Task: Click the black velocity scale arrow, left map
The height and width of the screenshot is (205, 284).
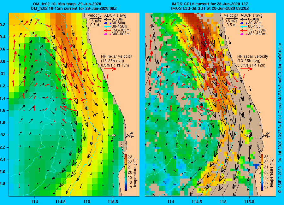Action: click(x=95, y=18)
